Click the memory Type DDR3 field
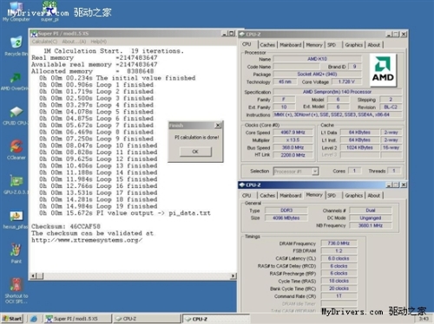Image resolution: width=434 pixels, height=324 pixels. tap(286, 211)
